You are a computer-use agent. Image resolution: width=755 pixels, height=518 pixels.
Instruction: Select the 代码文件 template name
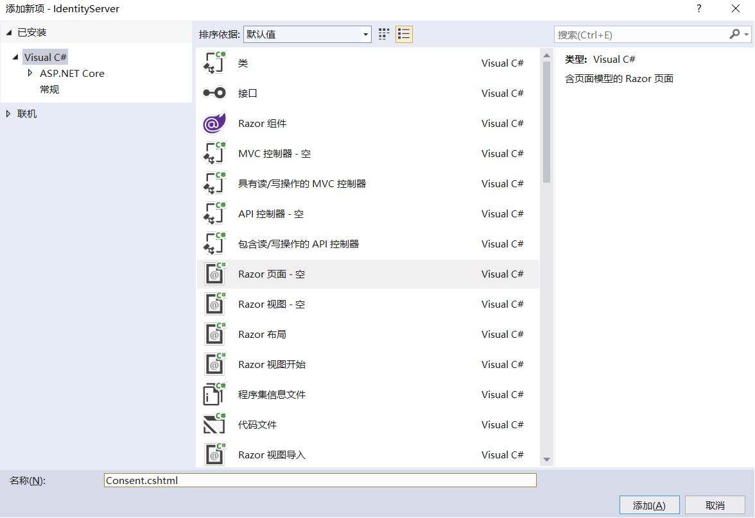pyautogui.click(x=257, y=424)
